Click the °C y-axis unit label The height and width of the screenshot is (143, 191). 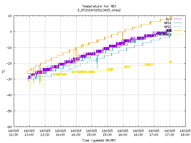(x=3, y=71)
